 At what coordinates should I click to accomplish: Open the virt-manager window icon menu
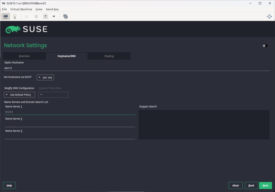click(3, 3)
